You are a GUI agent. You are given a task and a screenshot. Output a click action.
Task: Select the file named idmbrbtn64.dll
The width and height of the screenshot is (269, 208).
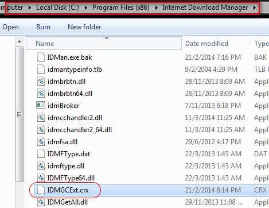tap(70, 94)
